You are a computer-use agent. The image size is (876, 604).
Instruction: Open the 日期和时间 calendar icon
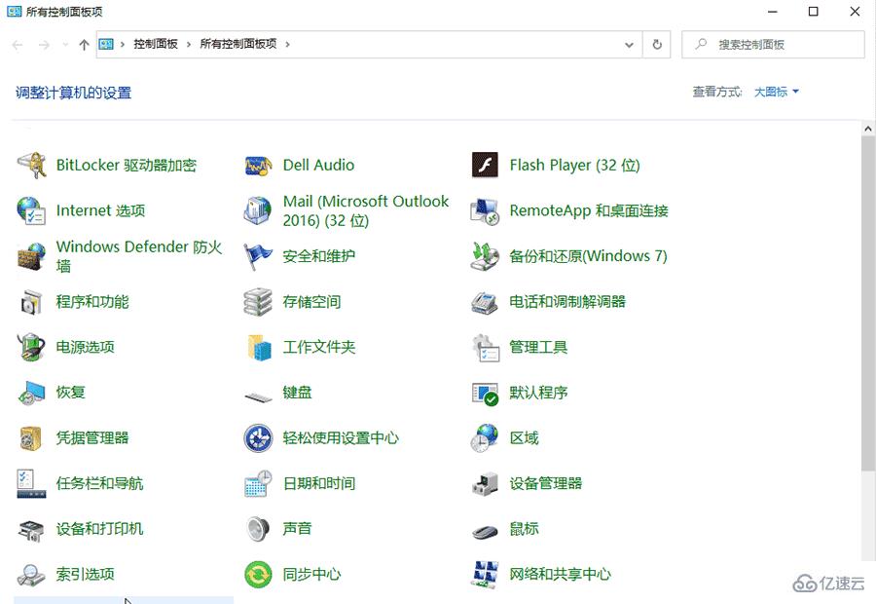click(258, 483)
